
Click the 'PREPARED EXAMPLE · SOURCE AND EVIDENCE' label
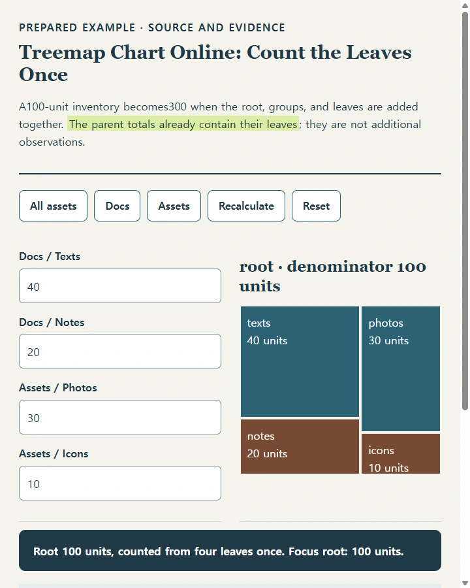(x=152, y=27)
